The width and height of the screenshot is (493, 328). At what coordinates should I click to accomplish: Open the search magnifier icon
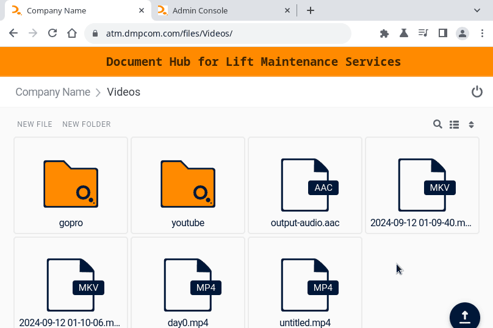tap(437, 124)
